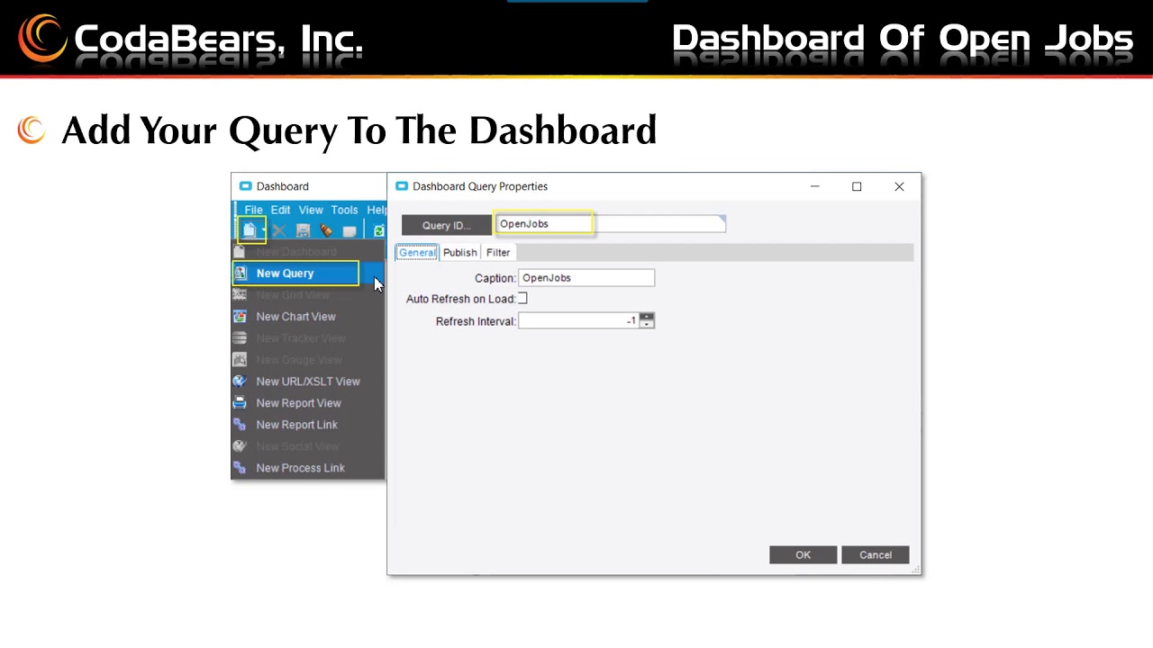Open the File menu in Dashboard

pyautogui.click(x=254, y=210)
